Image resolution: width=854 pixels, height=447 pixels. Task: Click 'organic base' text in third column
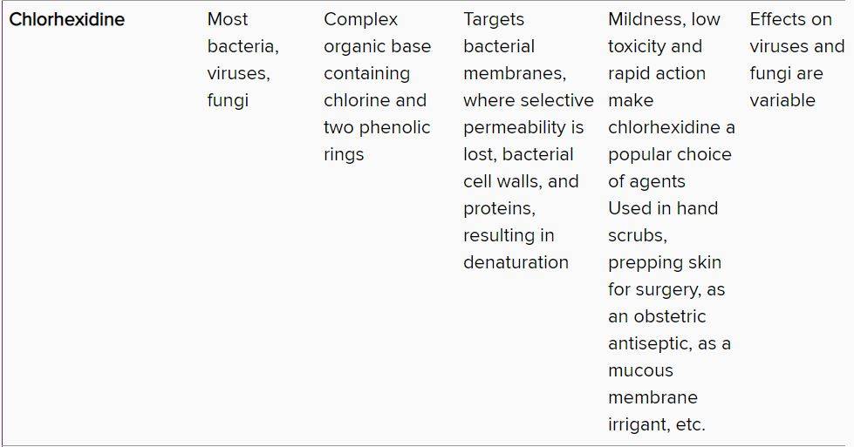pyautogui.click(x=377, y=46)
